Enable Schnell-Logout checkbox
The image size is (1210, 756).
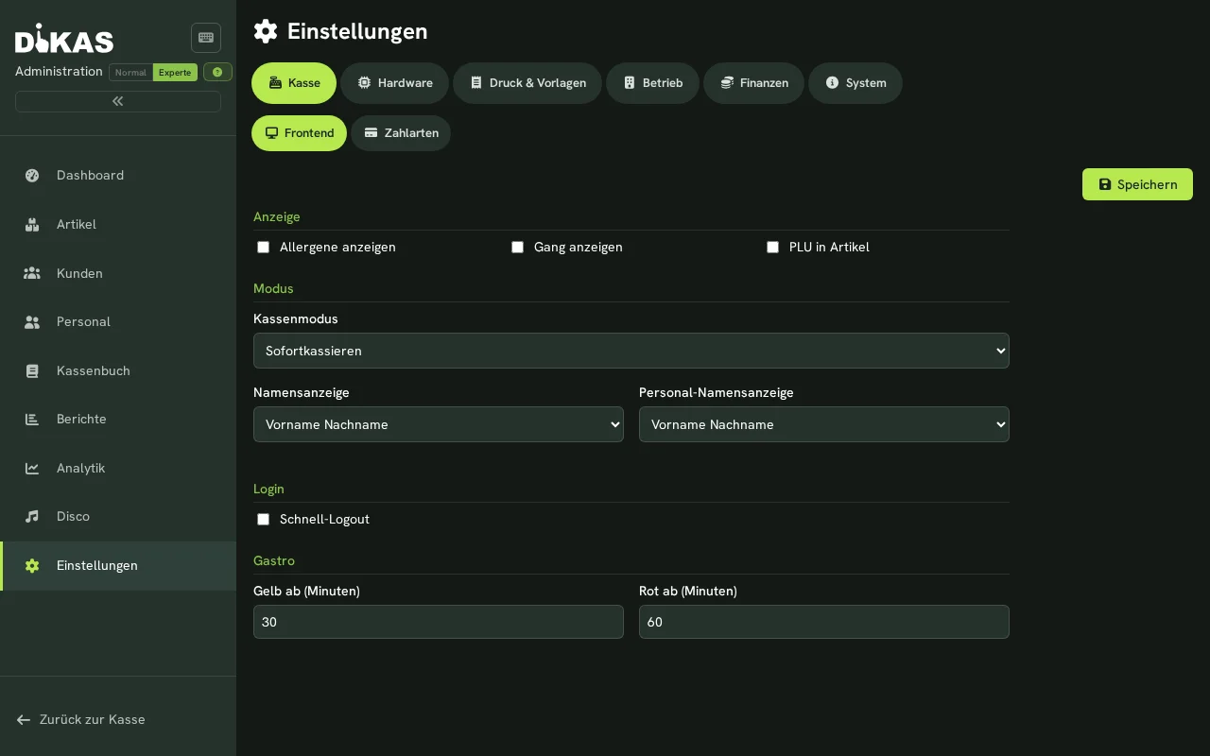264,519
